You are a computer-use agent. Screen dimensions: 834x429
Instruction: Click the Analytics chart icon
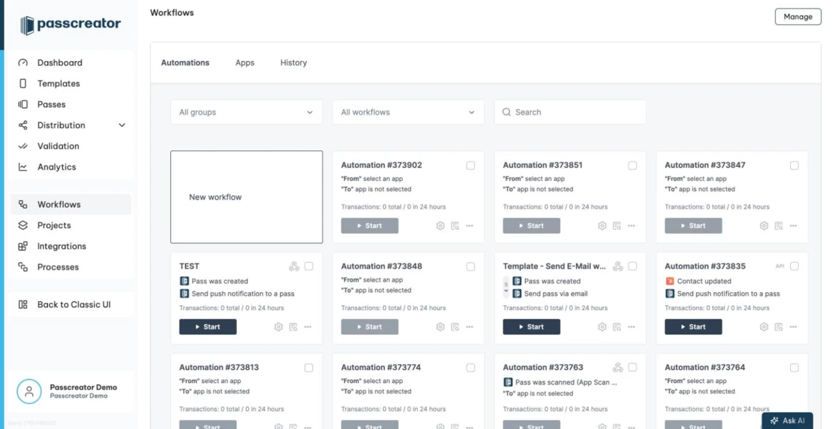click(x=23, y=167)
